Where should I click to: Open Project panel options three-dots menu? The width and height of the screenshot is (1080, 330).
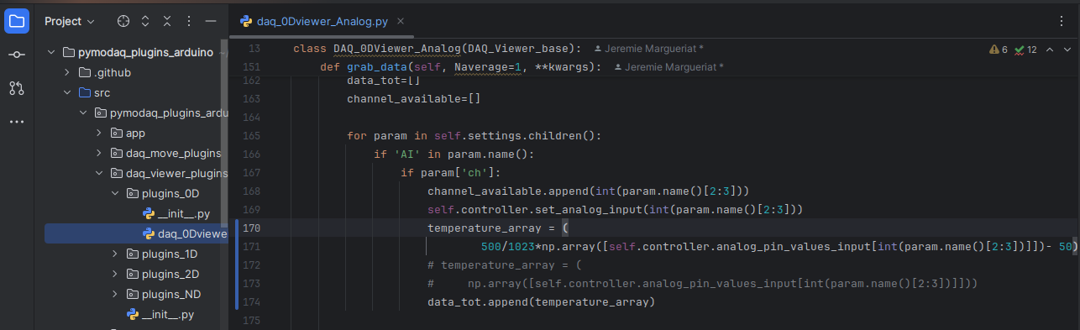pyautogui.click(x=189, y=21)
